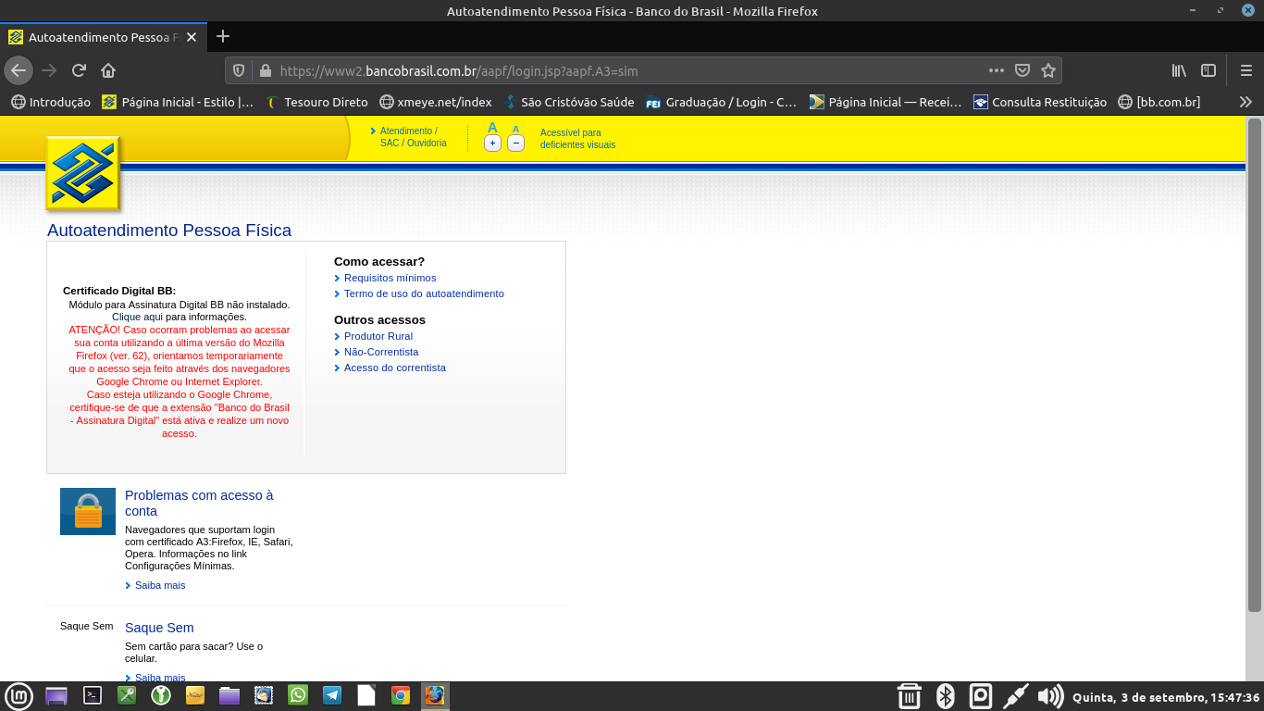
Task: Open the Firefox hamburger menu
Action: 1246,70
